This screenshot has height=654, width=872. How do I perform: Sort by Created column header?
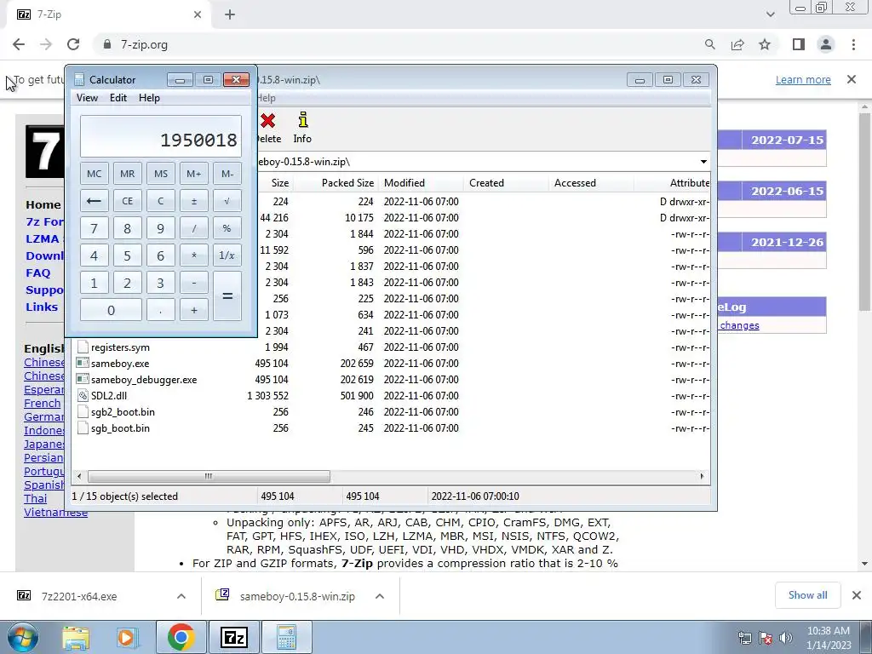coord(506,183)
